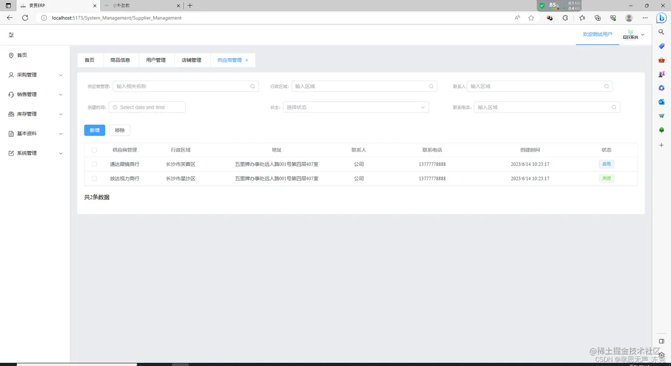Close the 供应商管理 tab
The width and height of the screenshot is (671, 366).
pyautogui.click(x=247, y=60)
